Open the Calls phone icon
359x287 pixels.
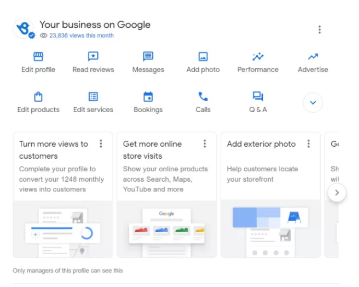coord(203,97)
